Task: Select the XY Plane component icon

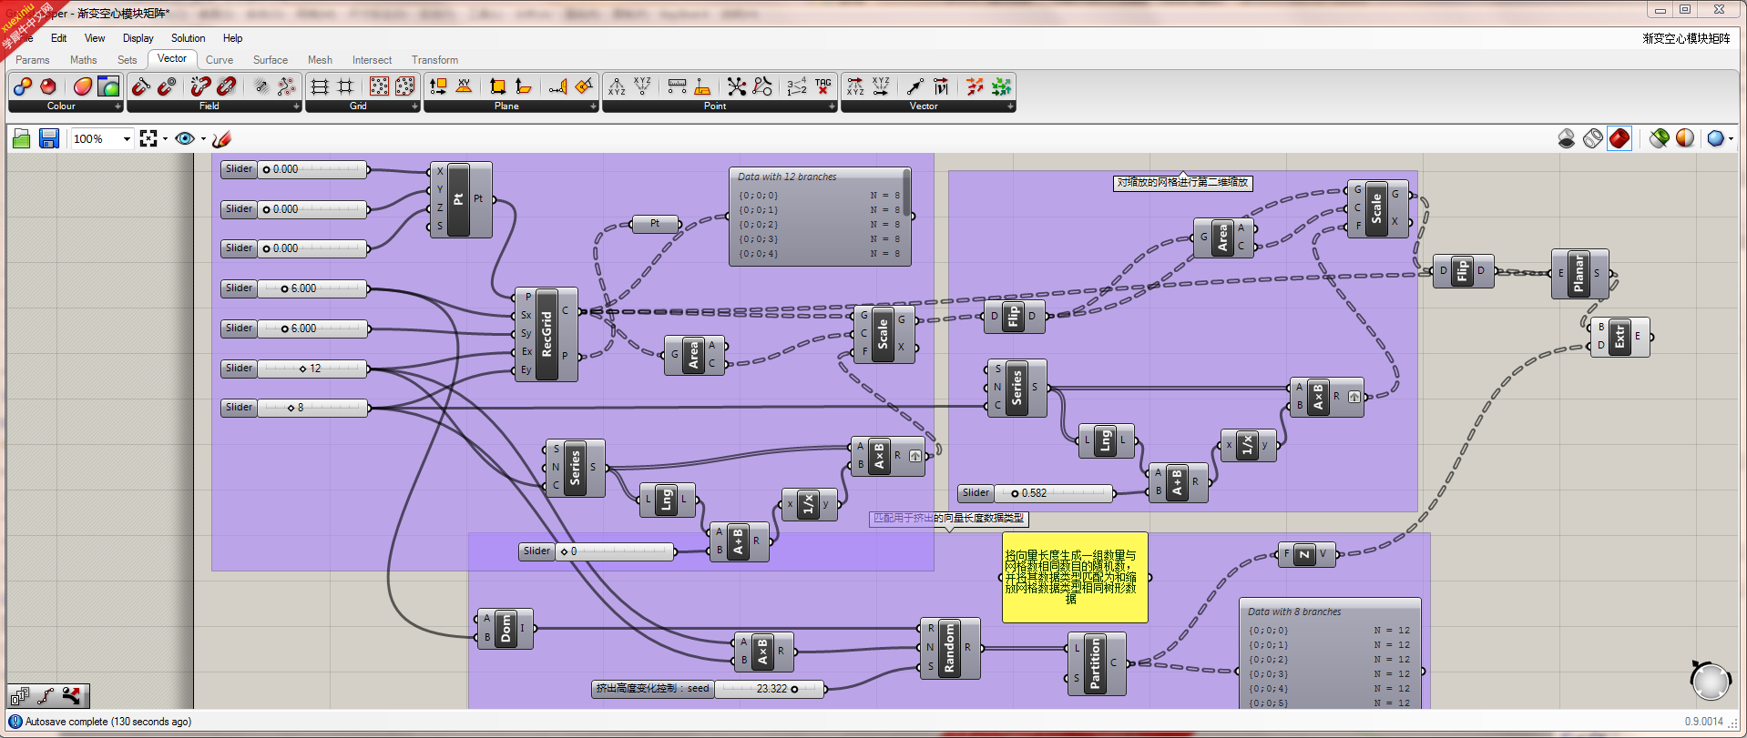Action: (x=464, y=86)
